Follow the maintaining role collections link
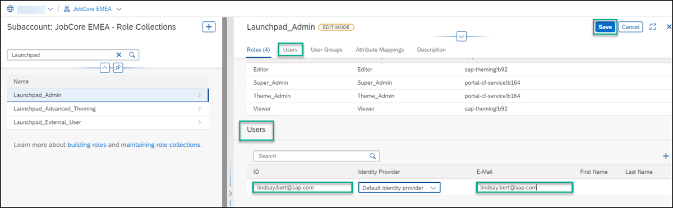This screenshot has width=673, height=208. (160, 145)
